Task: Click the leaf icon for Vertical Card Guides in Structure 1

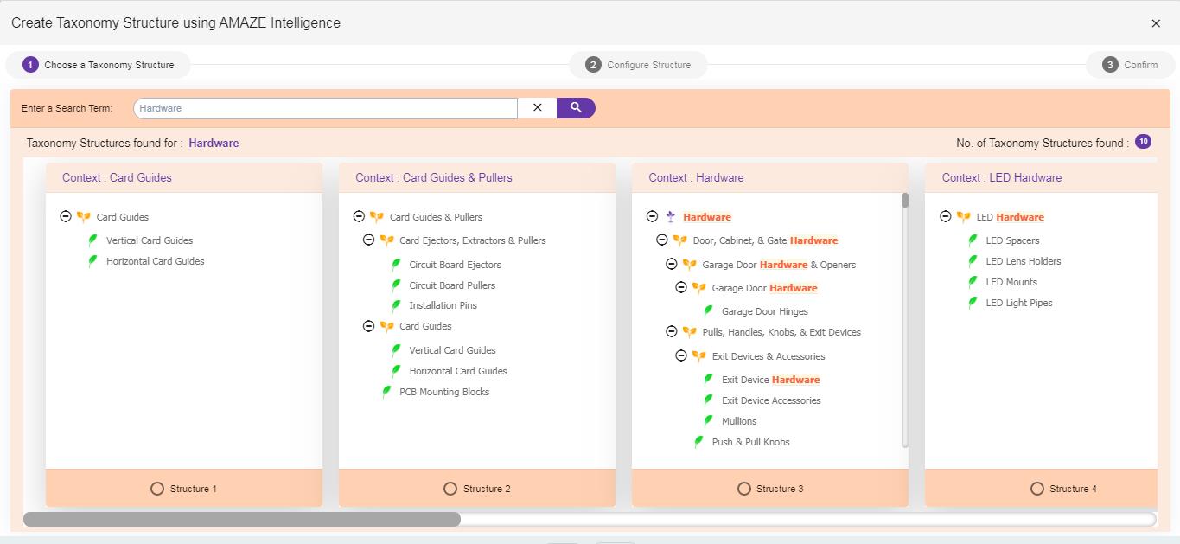Action: pos(93,240)
